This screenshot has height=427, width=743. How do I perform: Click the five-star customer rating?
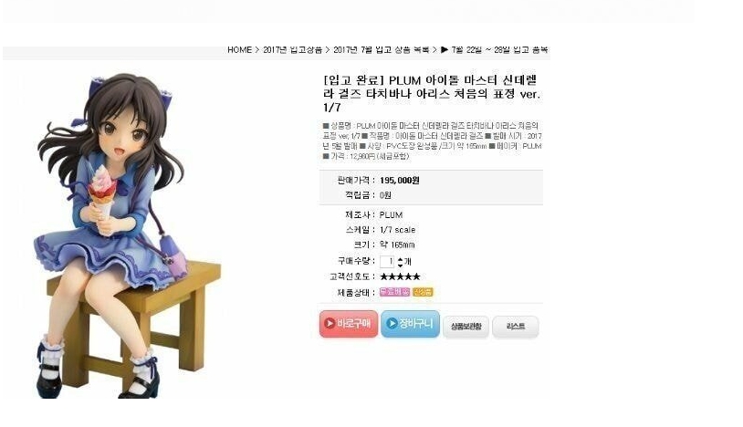coord(400,276)
